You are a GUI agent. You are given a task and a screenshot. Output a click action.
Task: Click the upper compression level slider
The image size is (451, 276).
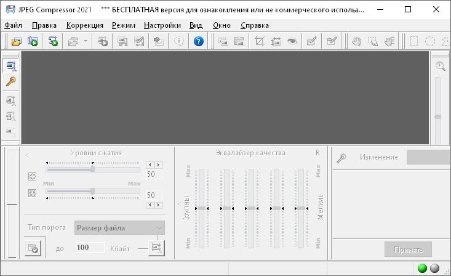(x=93, y=169)
